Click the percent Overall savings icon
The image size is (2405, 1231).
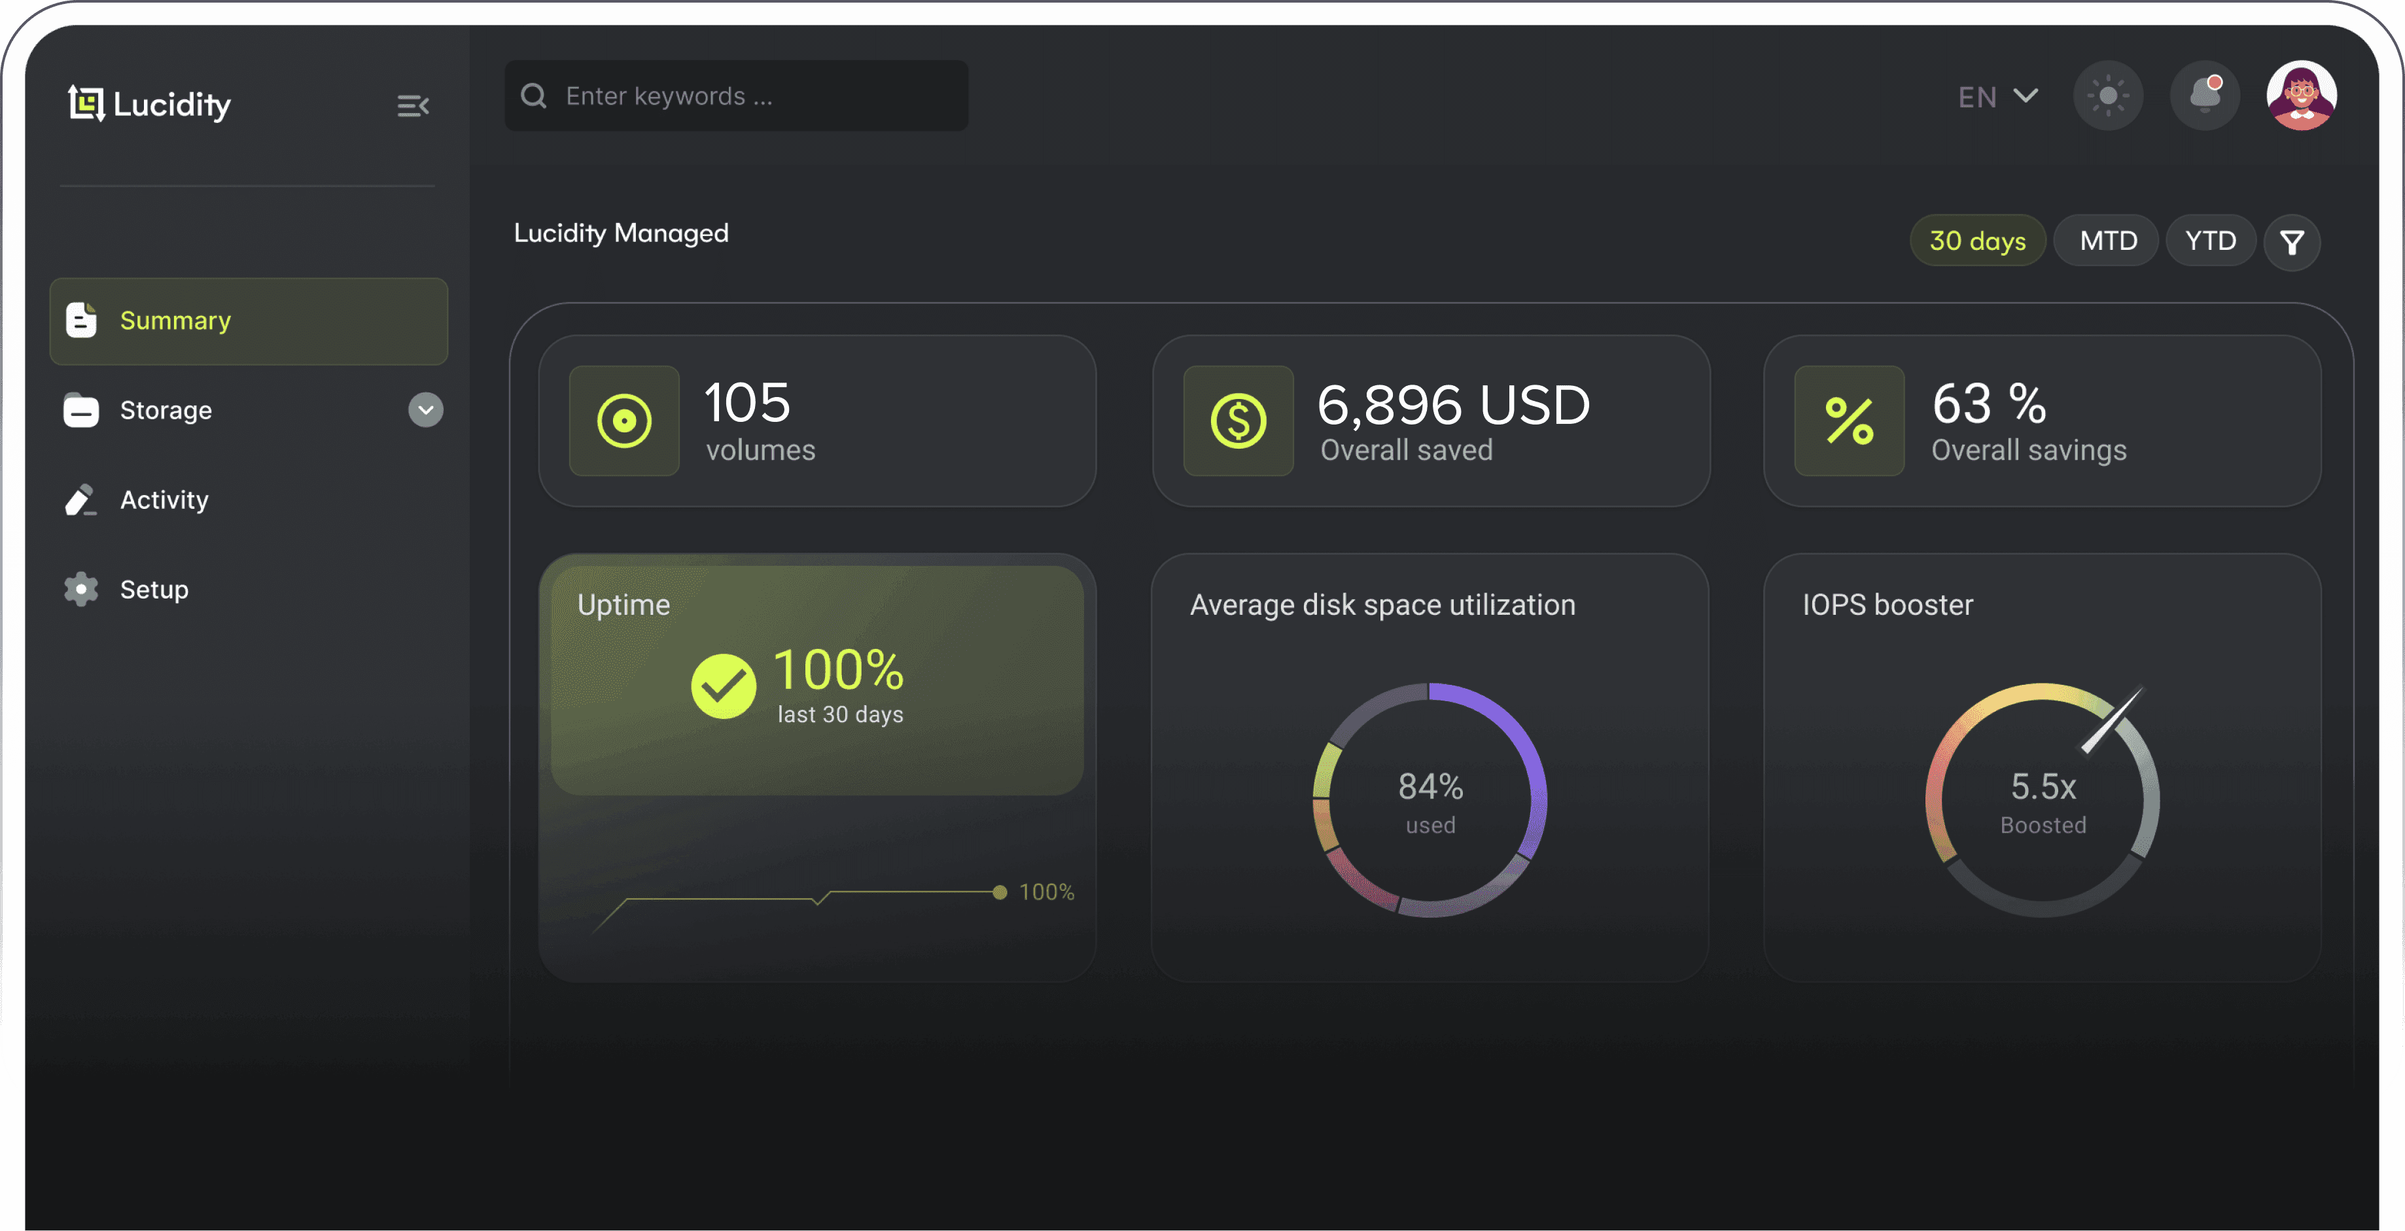tap(1848, 421)
